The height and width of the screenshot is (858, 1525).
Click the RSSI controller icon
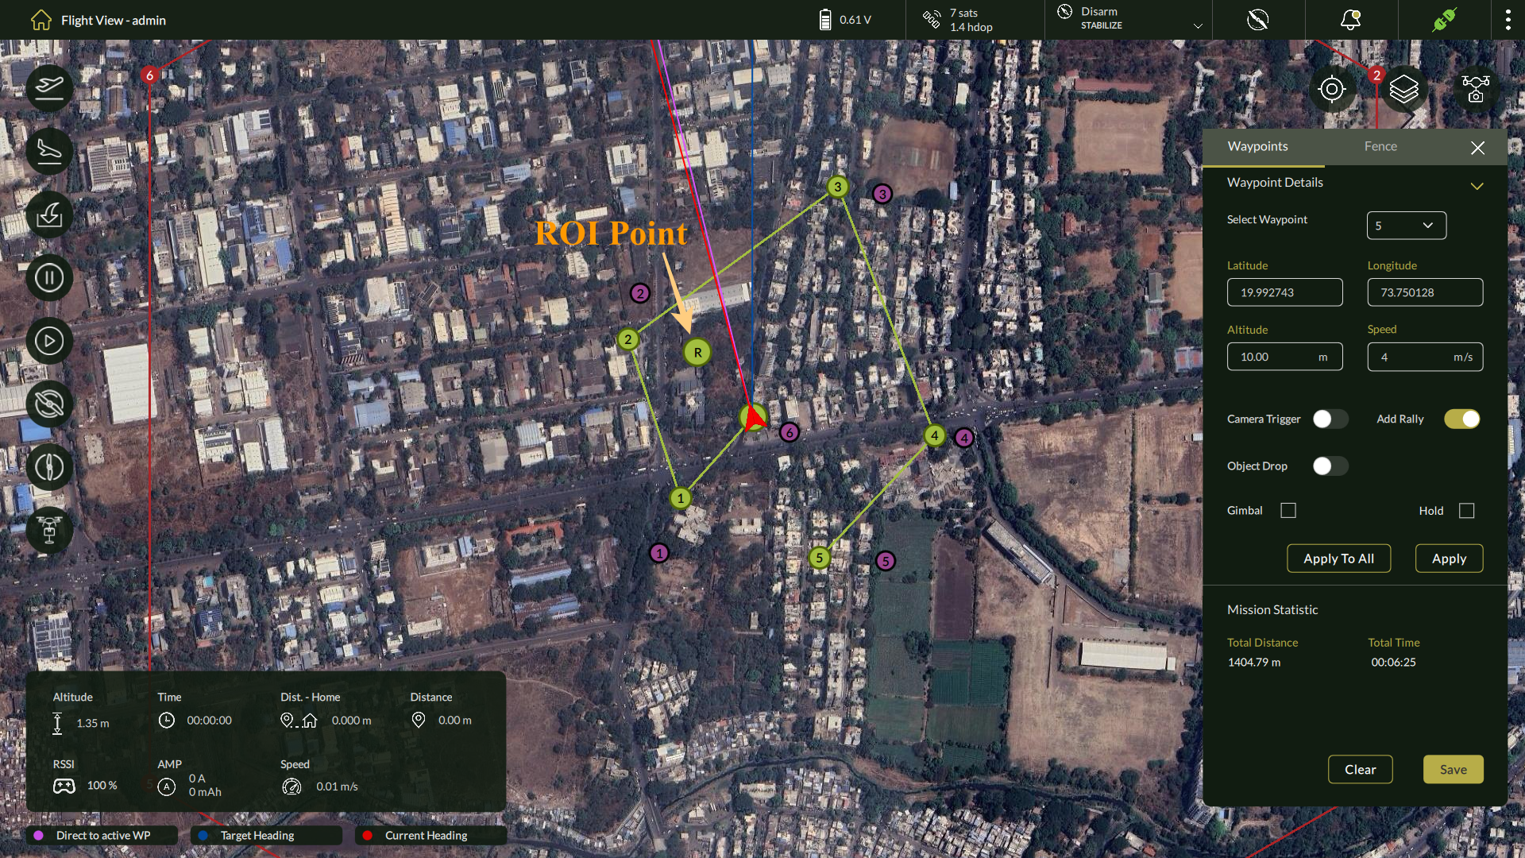pos(64,786)
